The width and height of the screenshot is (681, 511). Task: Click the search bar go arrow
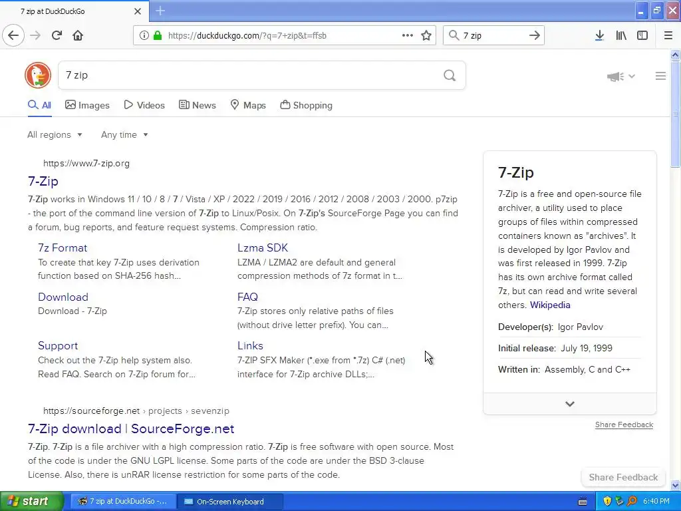(x=535, y=35)
